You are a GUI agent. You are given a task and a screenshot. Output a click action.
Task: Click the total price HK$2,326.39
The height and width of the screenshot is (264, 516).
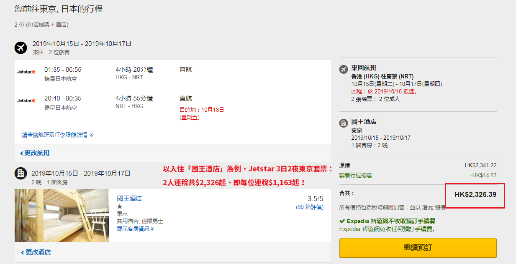tap(475, 194)
